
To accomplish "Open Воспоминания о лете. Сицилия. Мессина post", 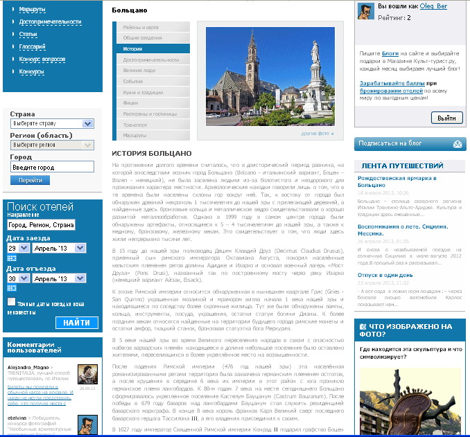I will (x=403, y=230).
